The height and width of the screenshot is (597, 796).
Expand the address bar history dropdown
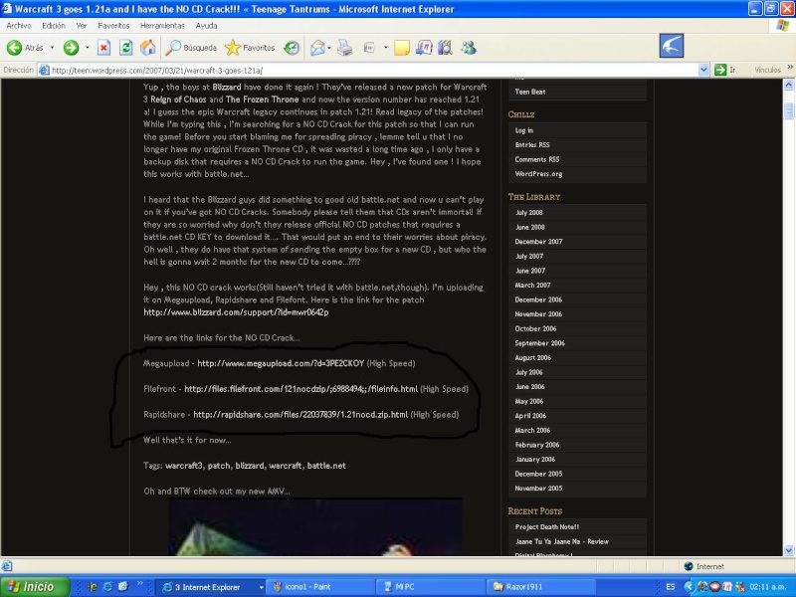[x=703, y=70]
